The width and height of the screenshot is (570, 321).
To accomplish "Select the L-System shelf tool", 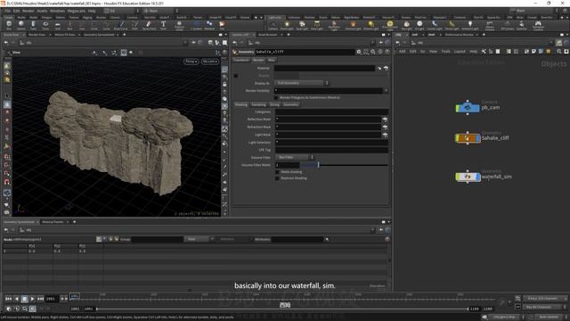I will coord(196,25).
